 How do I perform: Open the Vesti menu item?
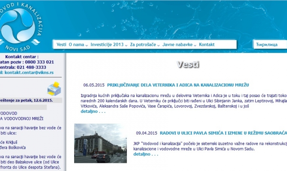pos(61,44)
